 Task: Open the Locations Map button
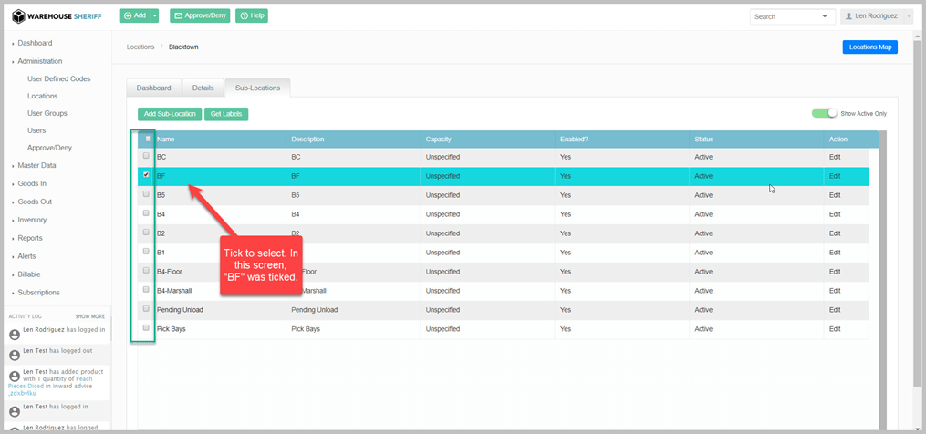(869, 46)
